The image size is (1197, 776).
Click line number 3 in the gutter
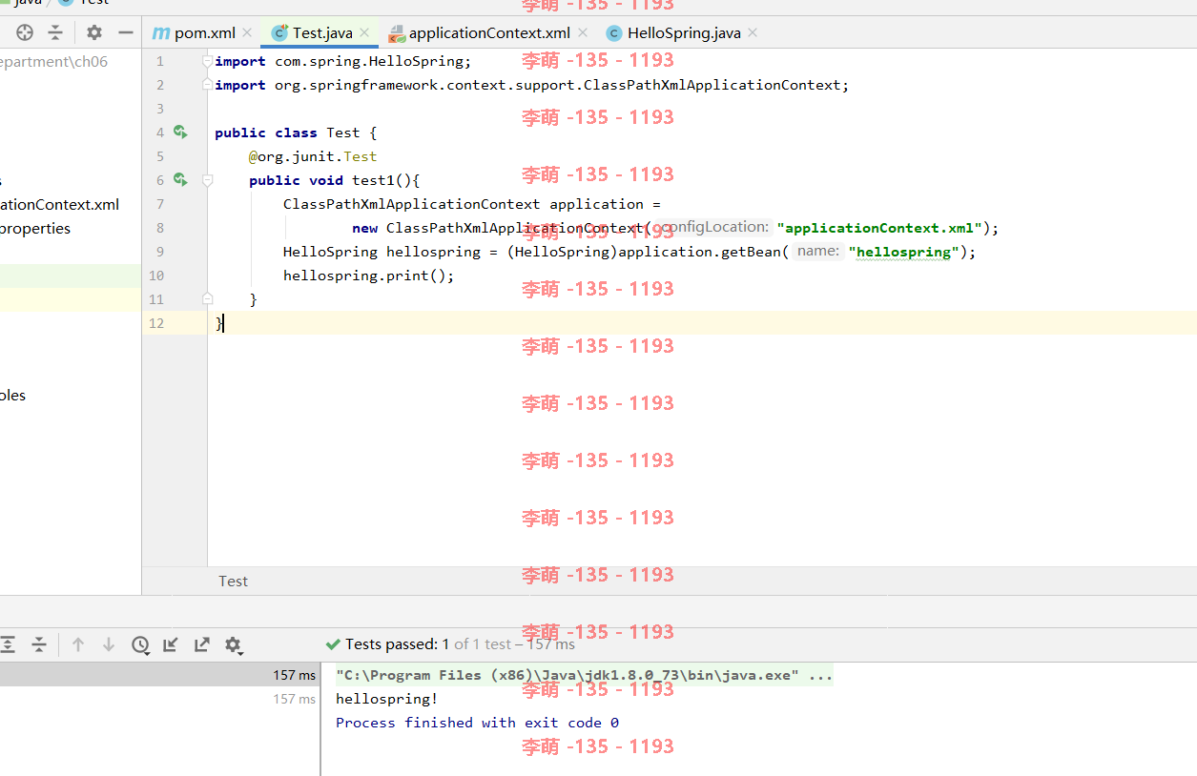click(160, 109)
